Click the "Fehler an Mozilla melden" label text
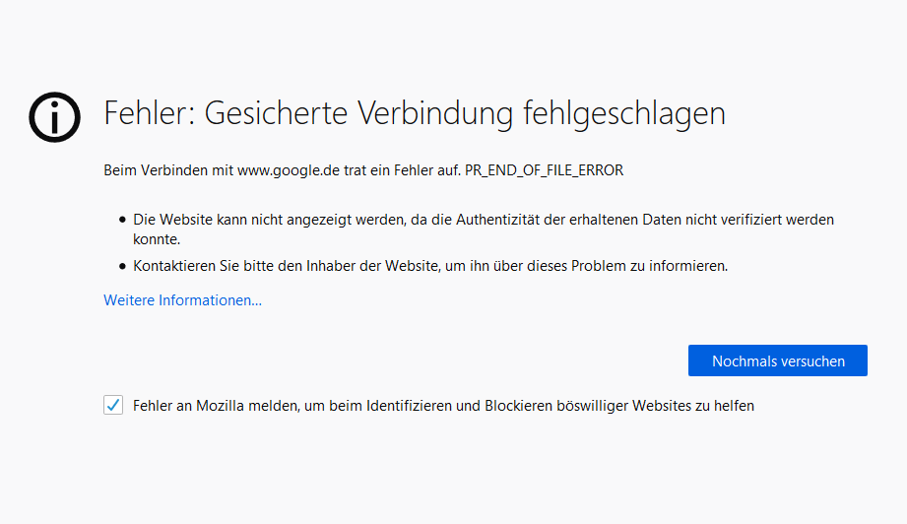This screenshot has height=524, width=907. (216, 405)
